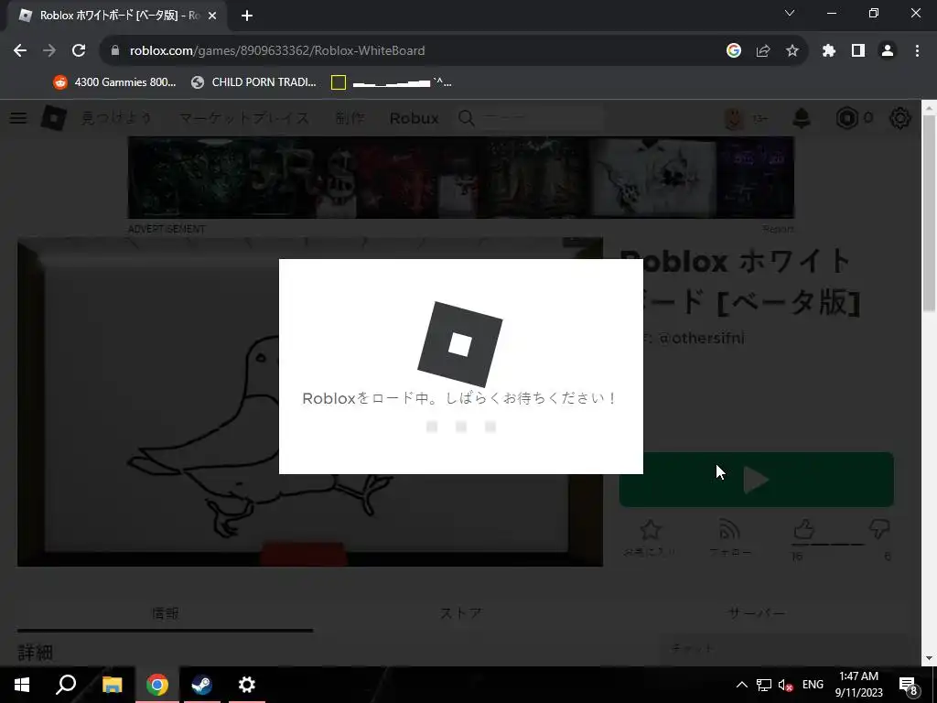Expand the tab search chevron

pos(790,13)
